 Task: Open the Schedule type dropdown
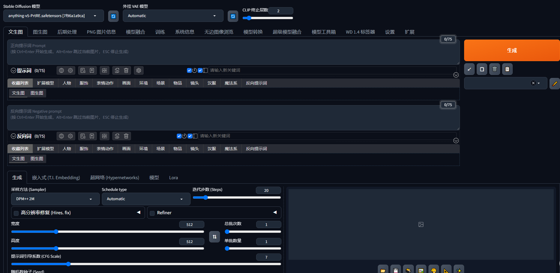[146, 199]
